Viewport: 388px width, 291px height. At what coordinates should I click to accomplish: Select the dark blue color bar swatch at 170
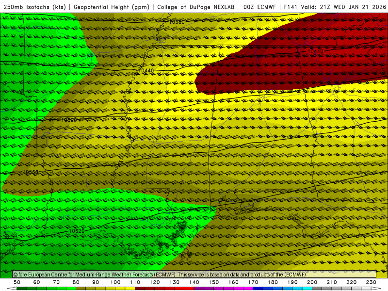tap(258, 289)
